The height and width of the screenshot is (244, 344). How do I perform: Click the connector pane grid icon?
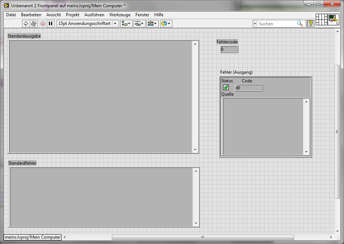pos(322,19)
